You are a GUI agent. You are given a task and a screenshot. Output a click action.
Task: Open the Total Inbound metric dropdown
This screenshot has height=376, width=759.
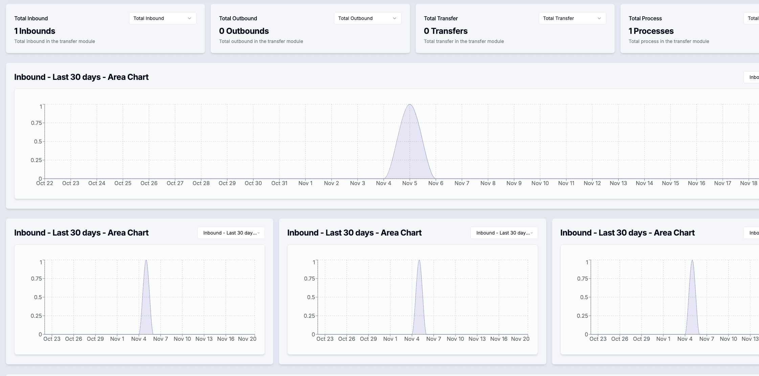coord(162,18)
